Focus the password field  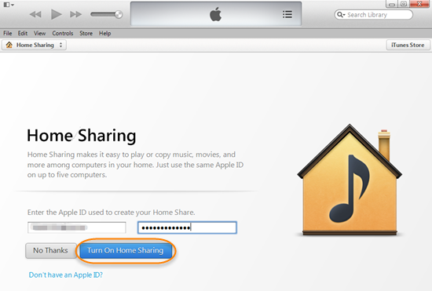[x=187, y=227]
